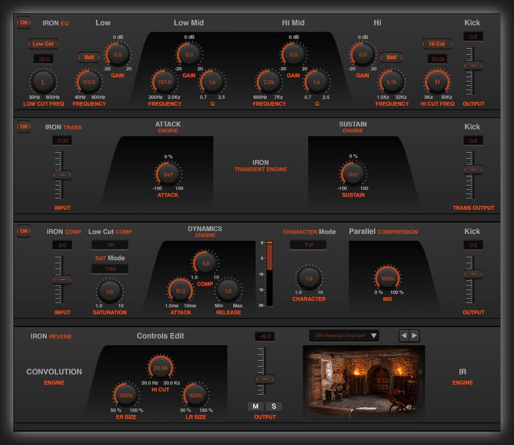Click the Hi Mid Q knob
The width and height of the screenshot is (514, 445).
(317, 82)
